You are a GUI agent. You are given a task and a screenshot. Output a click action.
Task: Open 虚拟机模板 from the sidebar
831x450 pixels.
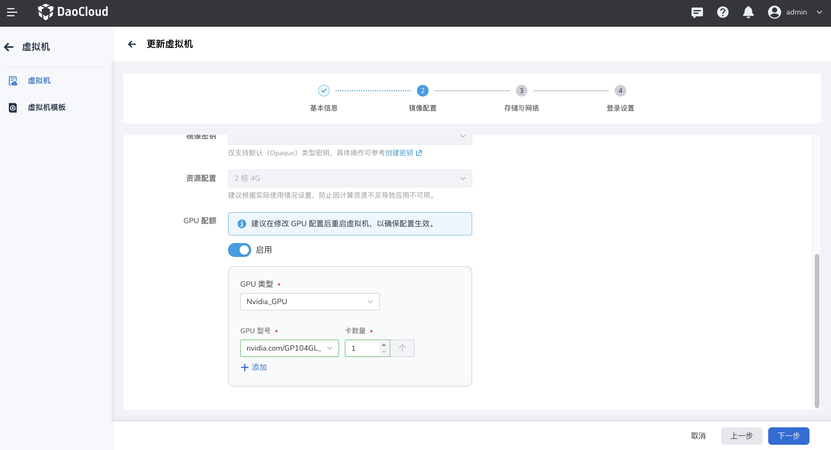[47, 108]
